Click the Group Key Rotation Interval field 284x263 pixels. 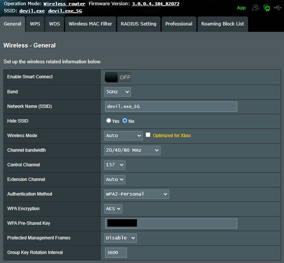click(116, 253)
